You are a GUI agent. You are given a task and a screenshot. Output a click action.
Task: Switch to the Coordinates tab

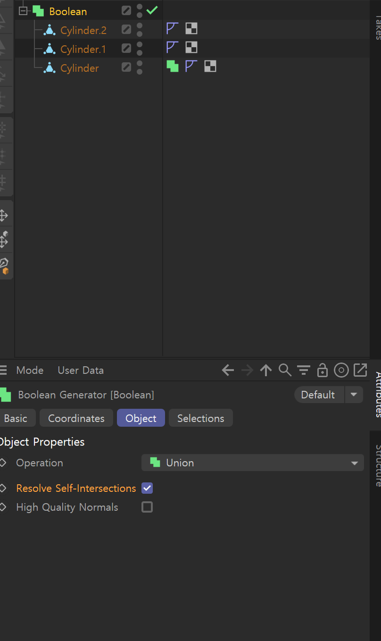76,418
